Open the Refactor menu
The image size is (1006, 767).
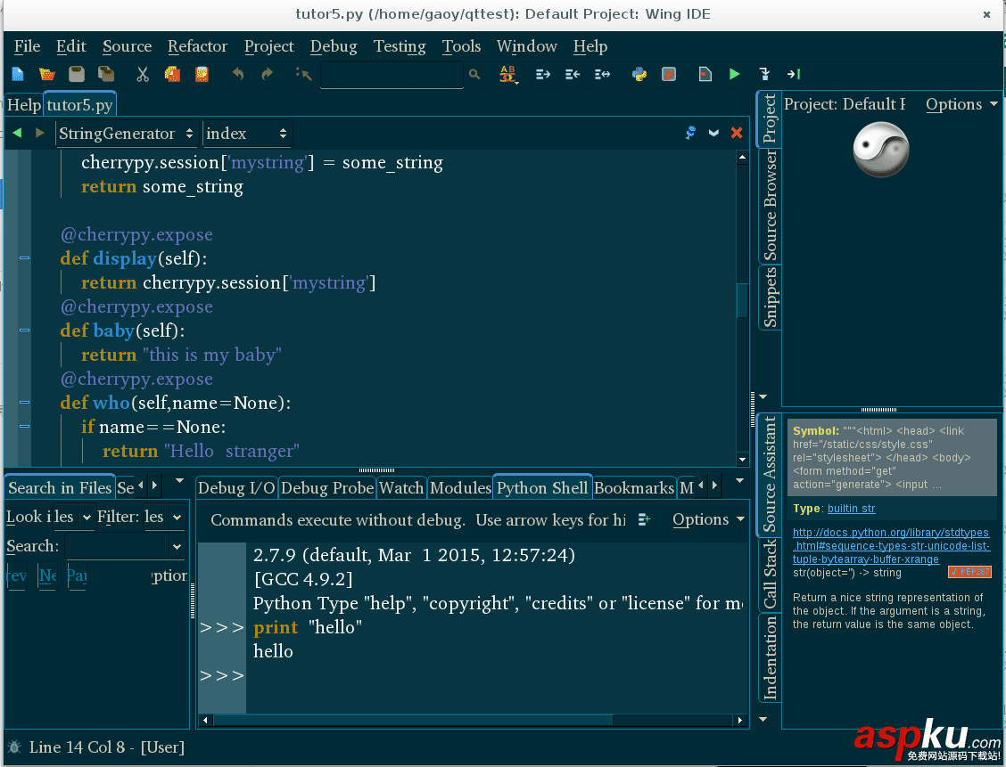point(197,45)
